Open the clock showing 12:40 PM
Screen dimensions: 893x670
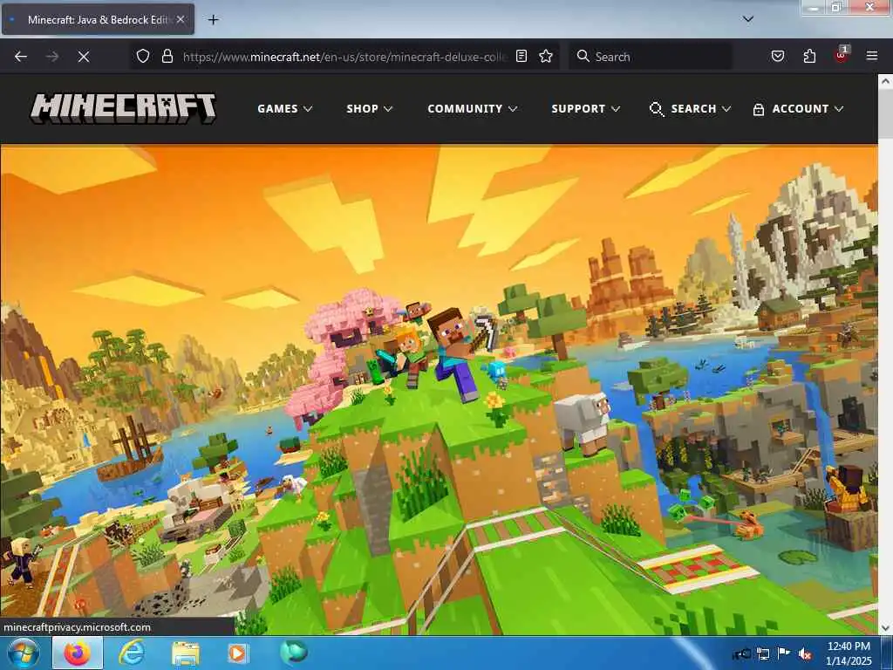point(849,653)
